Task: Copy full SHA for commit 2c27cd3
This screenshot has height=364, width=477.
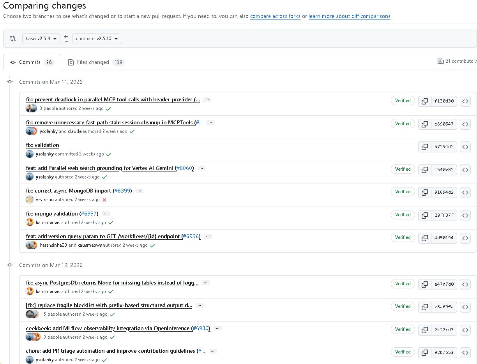Action: 425,330
